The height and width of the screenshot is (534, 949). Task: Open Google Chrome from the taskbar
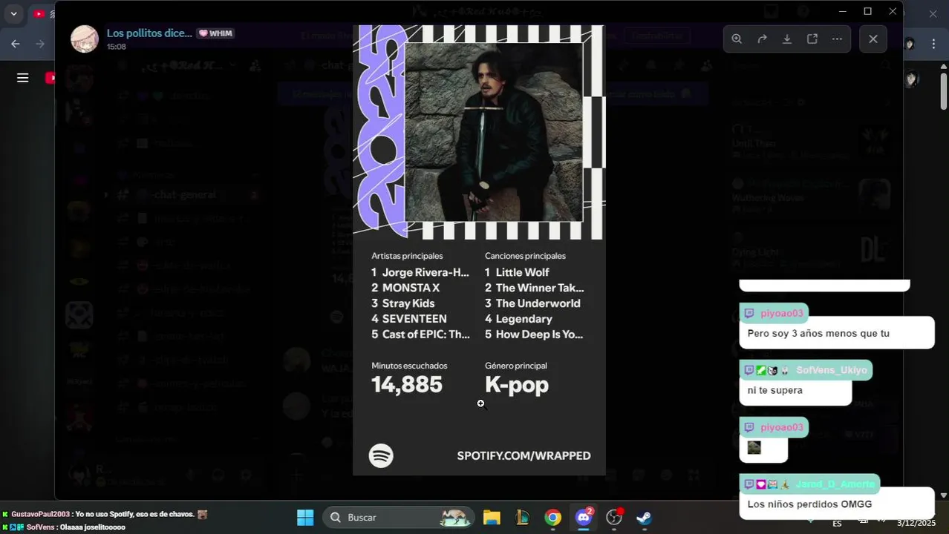pos(552,518)
